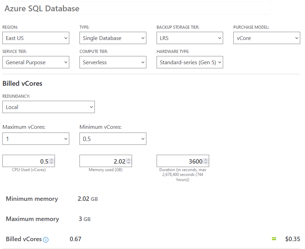This screenshot has height=249, width=305.
Task: Click the '3 GB' maximum memory value
Action: 85,219
